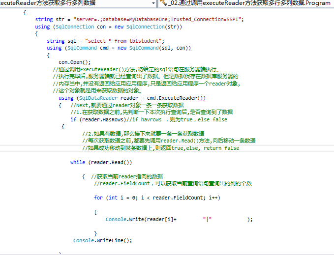Click new SqlConnection(str) expression
This screenshot has height=255, width=334.
[147, 27]
